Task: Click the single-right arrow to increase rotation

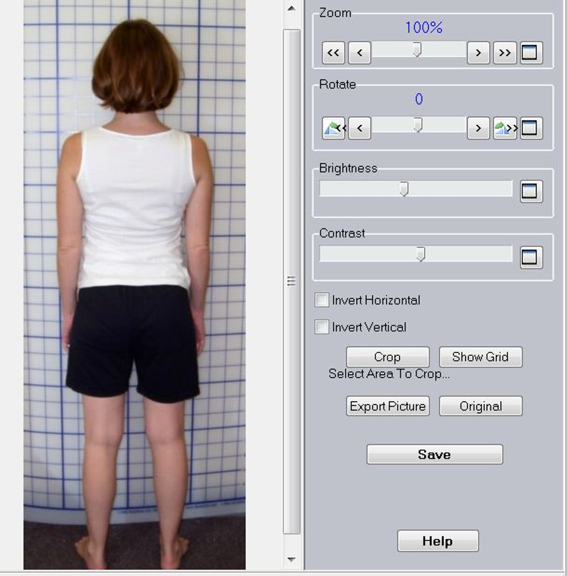Action: [478, 128]
